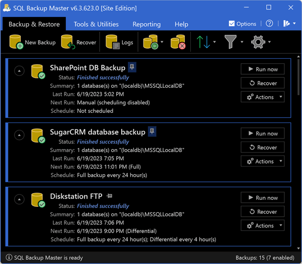Screen dimensions: 302x264
Task: Open the Reporting tab
Action: 146,24
